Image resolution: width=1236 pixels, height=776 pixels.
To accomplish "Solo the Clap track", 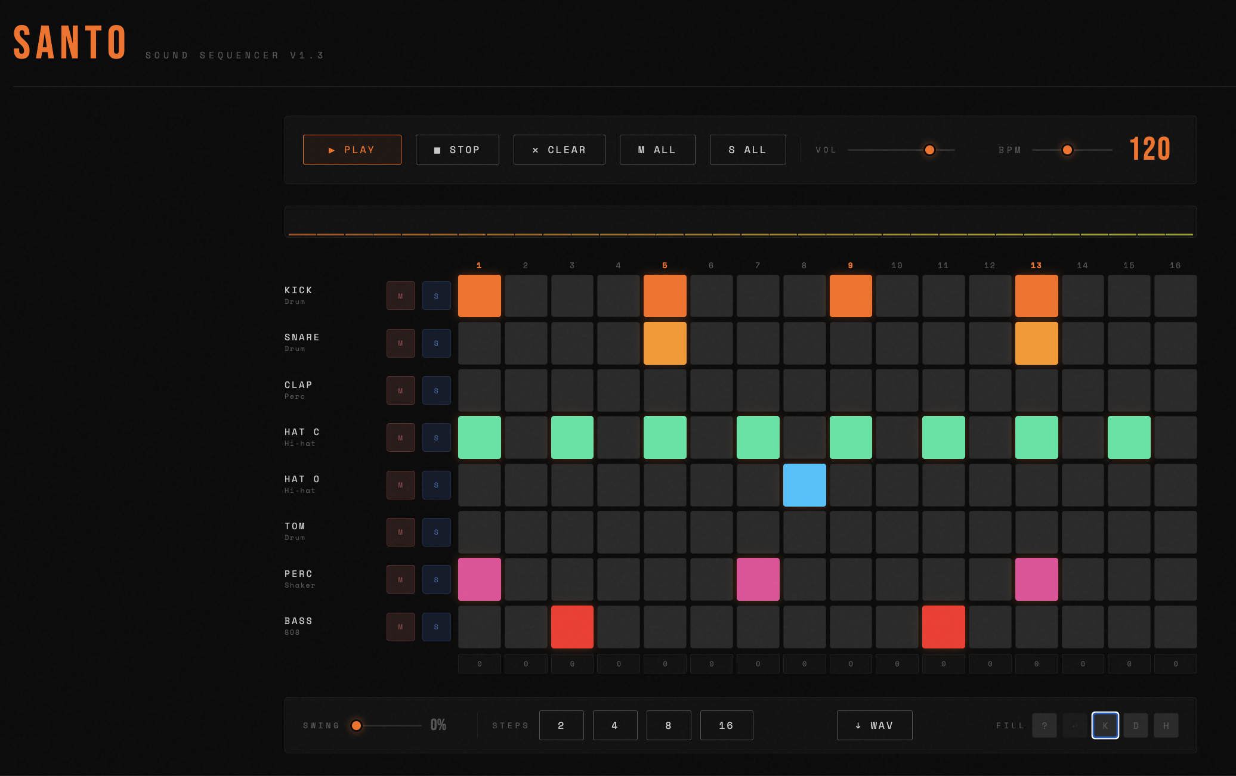I will [437, 390].
